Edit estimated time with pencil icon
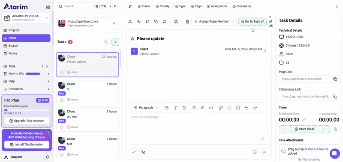The image size is (343, 162). click(304, 120)
